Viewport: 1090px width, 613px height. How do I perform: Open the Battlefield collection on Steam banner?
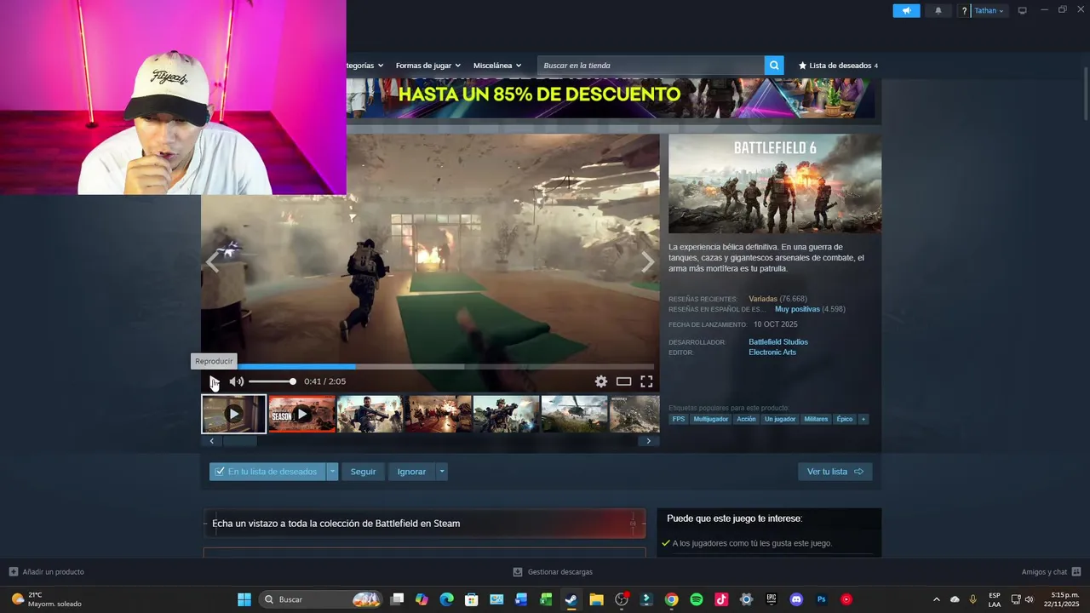click(424, 524)
